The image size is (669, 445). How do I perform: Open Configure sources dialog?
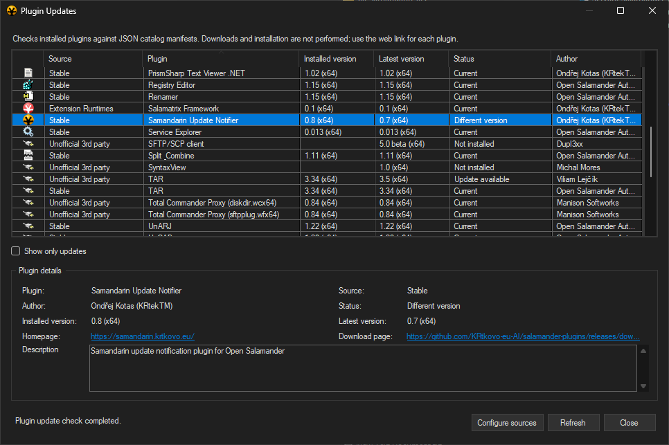507,422
